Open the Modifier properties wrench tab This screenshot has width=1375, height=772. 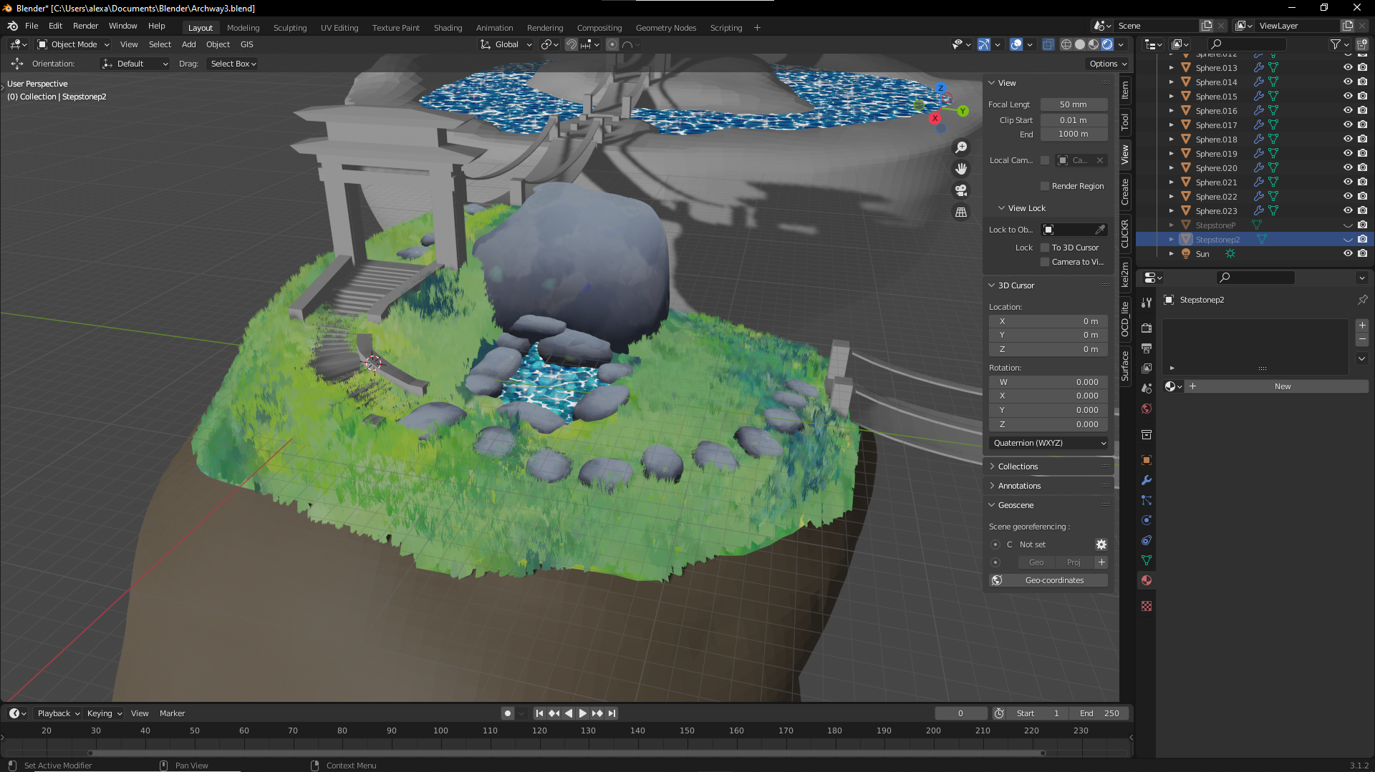[1147, 480]
